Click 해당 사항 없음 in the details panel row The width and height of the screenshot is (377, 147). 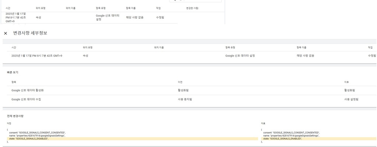click(305, 56)
